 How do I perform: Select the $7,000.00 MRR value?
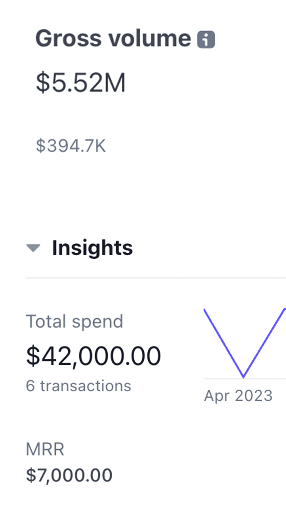69,475
